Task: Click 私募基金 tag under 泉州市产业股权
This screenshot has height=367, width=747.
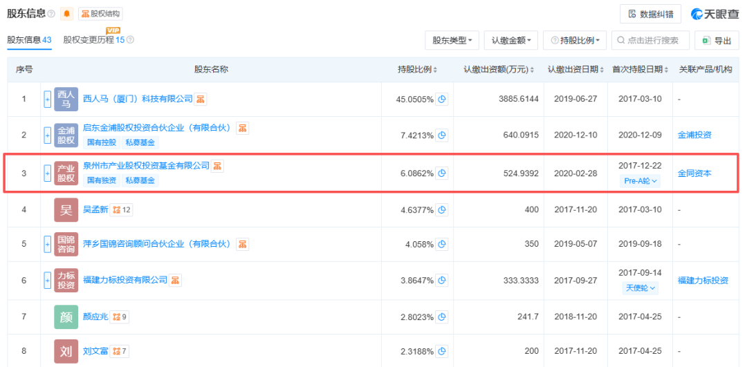Action: pyautogui.click(x=140, y=180)
